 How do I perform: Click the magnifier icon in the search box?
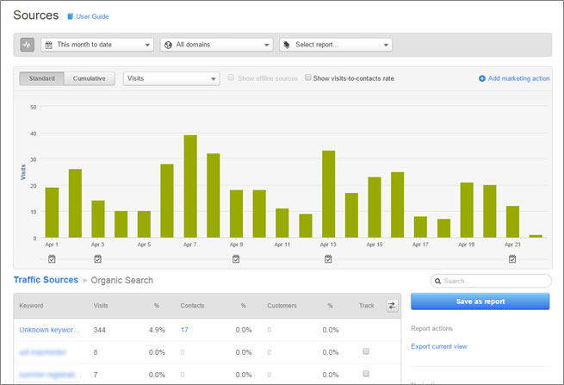[437, 281]
